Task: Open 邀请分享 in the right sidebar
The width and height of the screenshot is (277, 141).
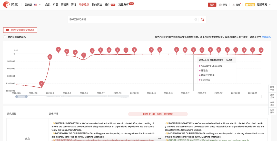Action: coord(272,96)
